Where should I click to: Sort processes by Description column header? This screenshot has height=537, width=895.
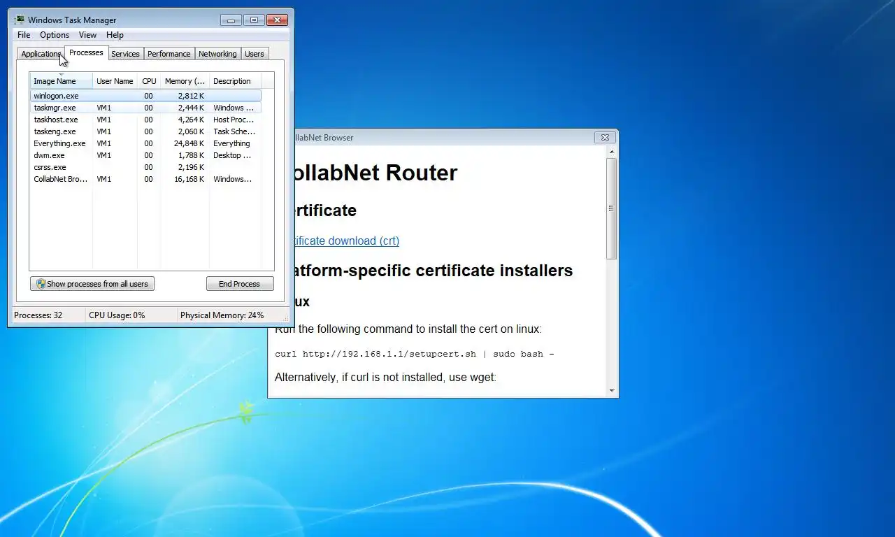point(235,81)
